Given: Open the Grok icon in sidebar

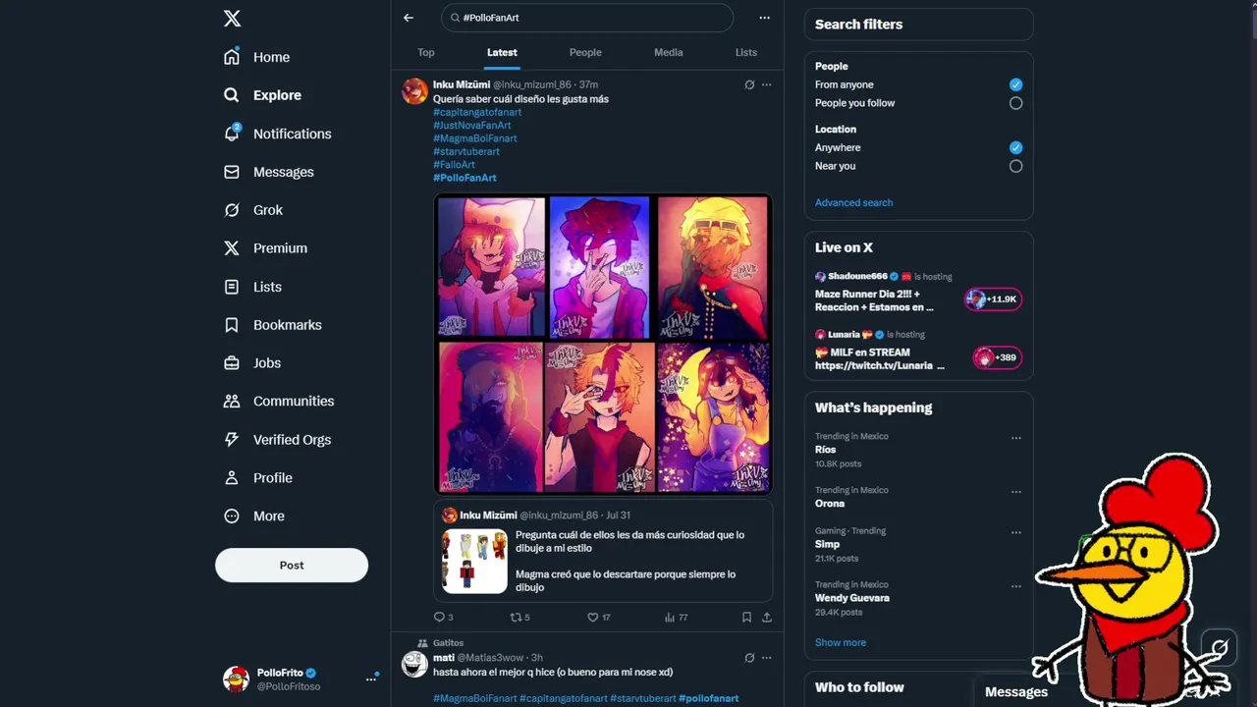Looking at the screenshot, I should (232, 210).
